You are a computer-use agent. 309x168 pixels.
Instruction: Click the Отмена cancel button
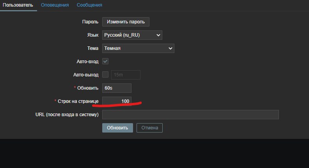[x=149, y=128]
